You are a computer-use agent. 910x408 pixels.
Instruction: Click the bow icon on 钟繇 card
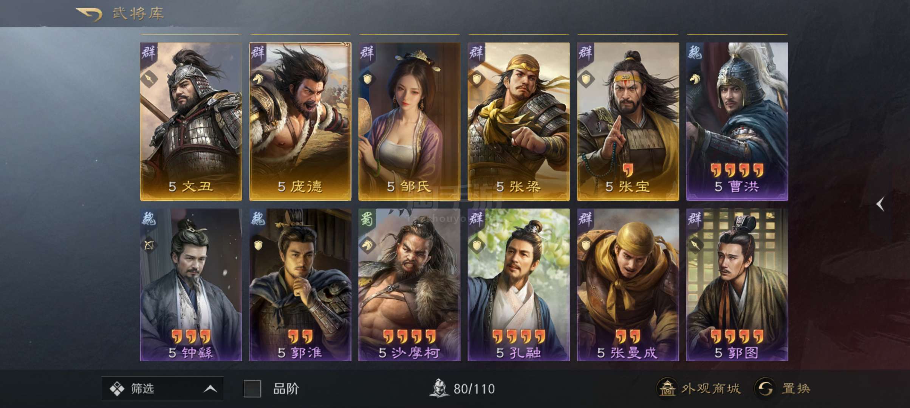pyautogui.click(x=149, y=246)
